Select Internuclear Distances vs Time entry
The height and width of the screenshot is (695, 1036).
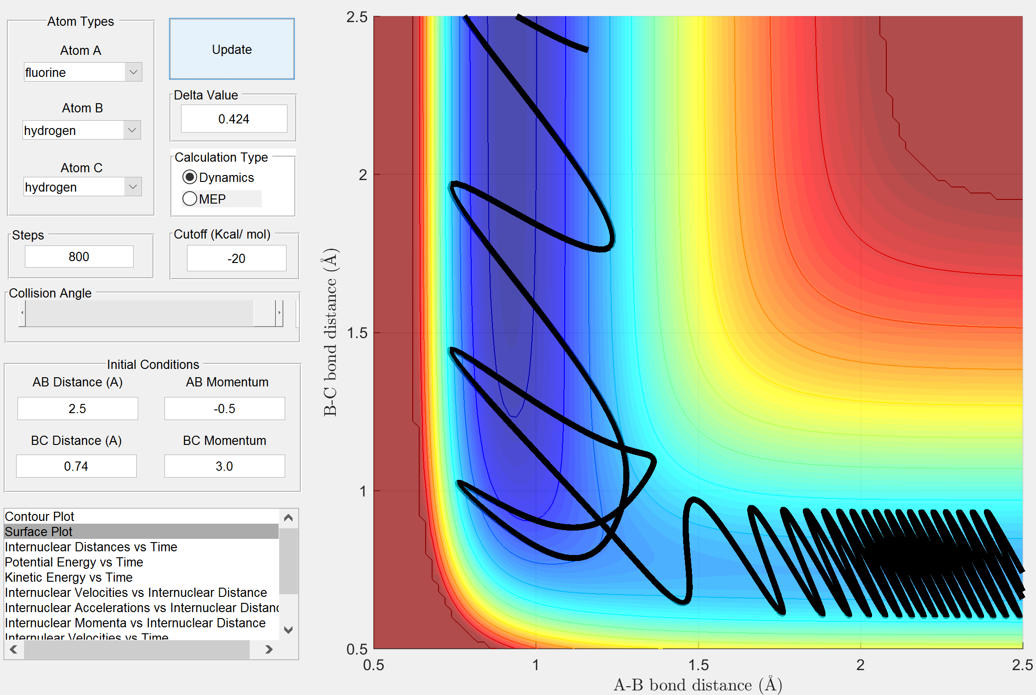click(x=91, y=547)
